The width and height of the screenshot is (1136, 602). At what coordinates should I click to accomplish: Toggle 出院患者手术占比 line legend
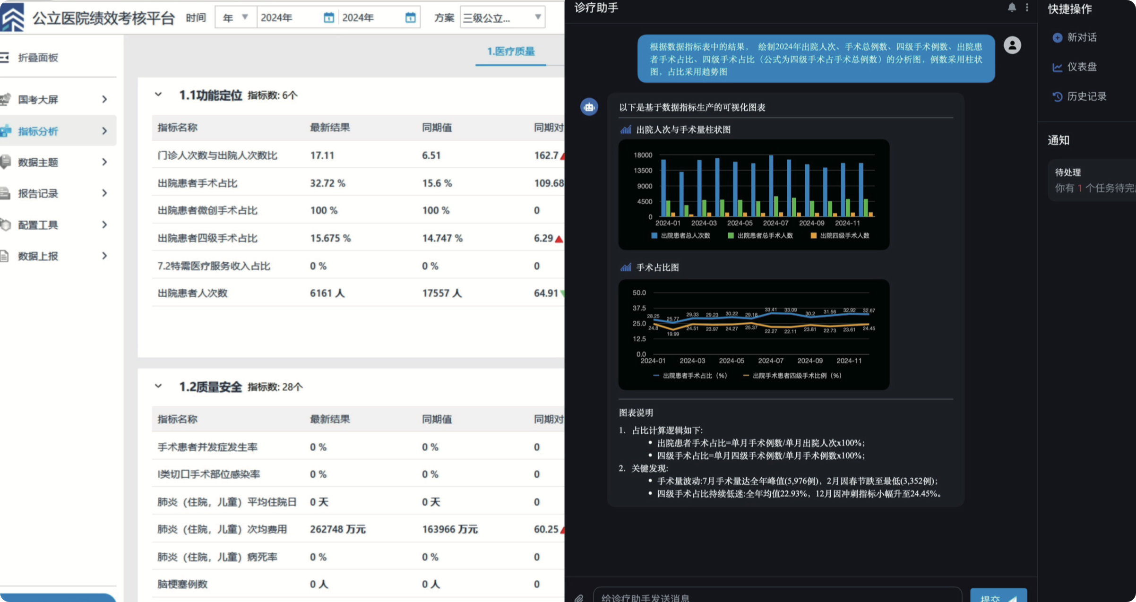click(690, 376)
